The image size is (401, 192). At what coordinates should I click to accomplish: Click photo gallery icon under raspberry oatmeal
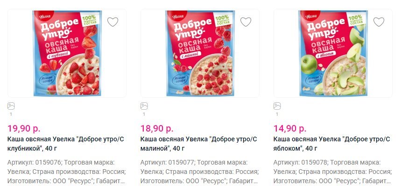point(144,106)
